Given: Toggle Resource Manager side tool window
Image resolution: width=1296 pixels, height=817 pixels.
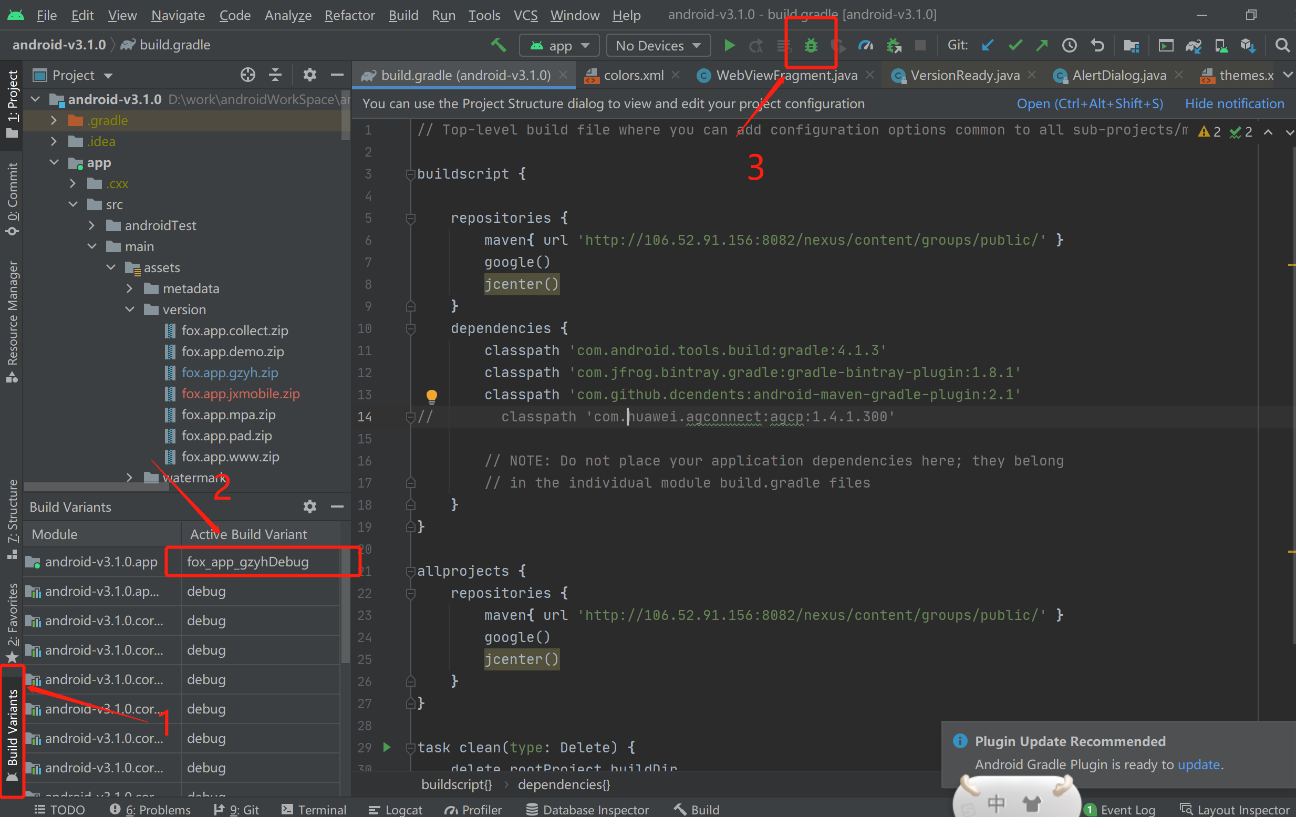Looking at the screenshot, I should (12, 321).
